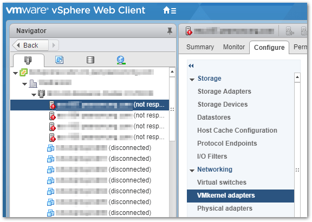This screenshot has height=222, width=312.
Task: Collapse the Networking section
Action: (x=192, y=171)
